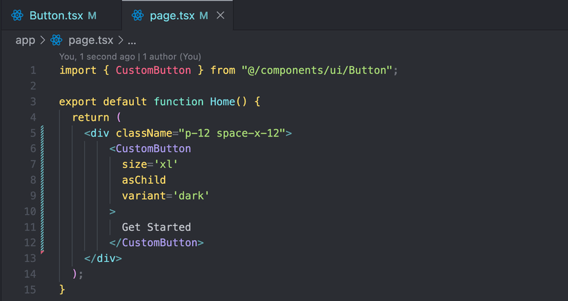Screen dimensions: 568x301
Task: Switch to the Button.tsx tab
Action: [x=56, y=15]
